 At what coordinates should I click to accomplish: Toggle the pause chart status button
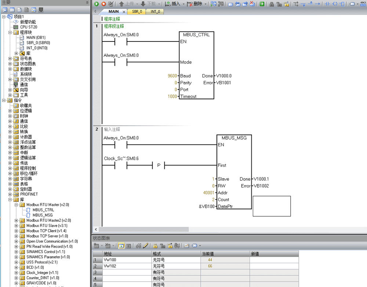pyautogui.click(x=128, y=246)
